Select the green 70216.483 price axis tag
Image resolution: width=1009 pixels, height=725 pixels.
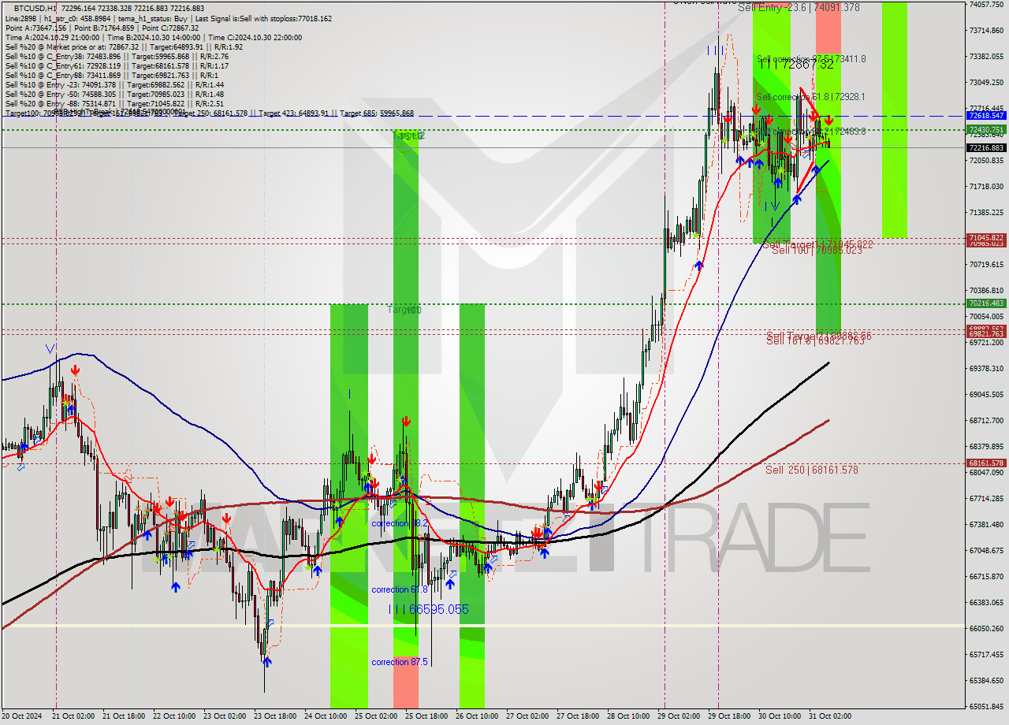(986, 303)
